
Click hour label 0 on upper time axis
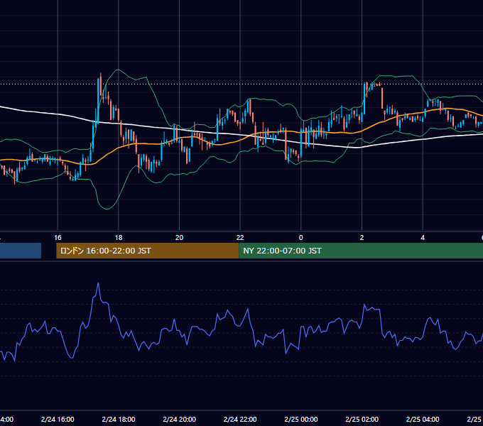click(301, 238)
